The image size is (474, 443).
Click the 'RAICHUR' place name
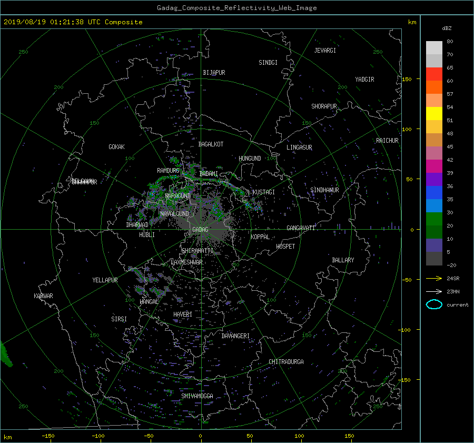[x=387, y=141]
